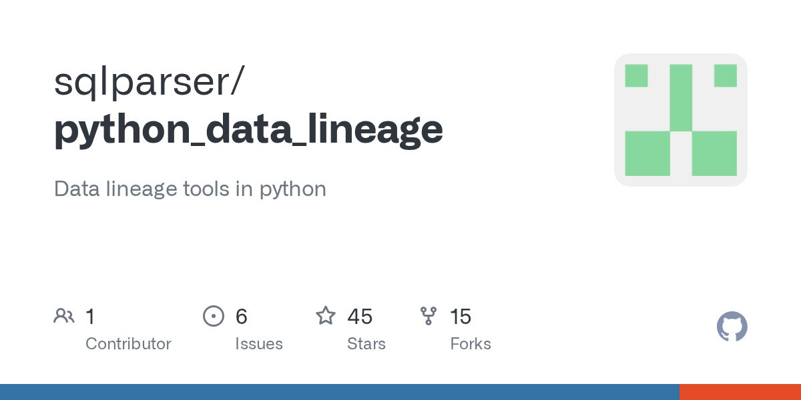Open the python_data_lineage repository title
Image resolution: width=801 pixels, height=400 pixels.
[x=248, y=129]
